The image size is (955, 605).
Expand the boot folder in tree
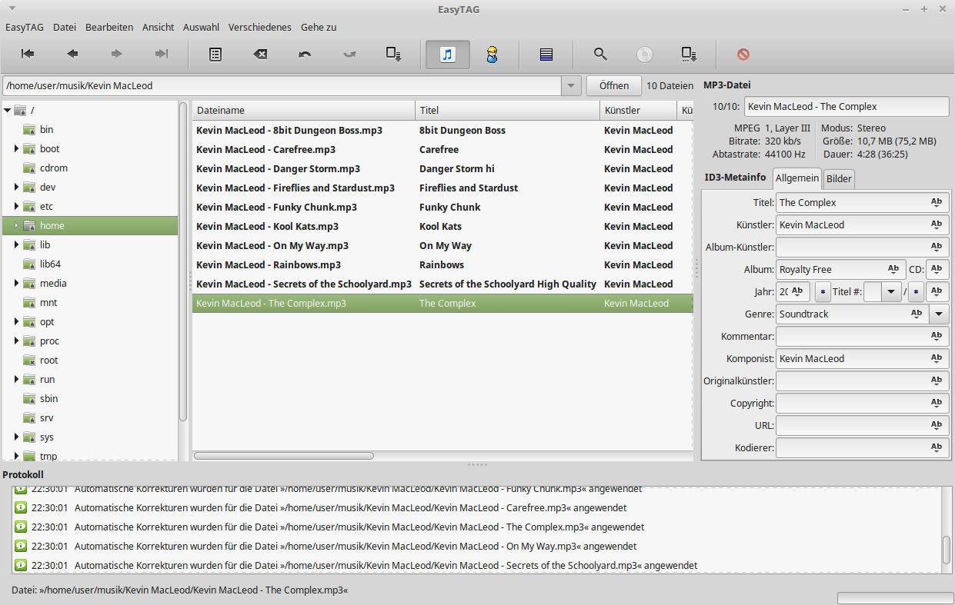[x=16, y=148]
